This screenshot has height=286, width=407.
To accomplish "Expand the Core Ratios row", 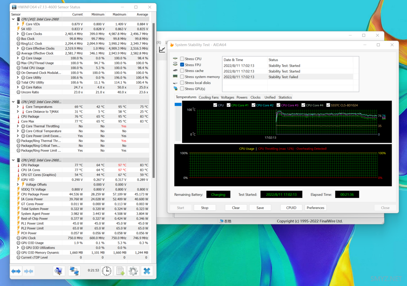I will tap(18, 87).
